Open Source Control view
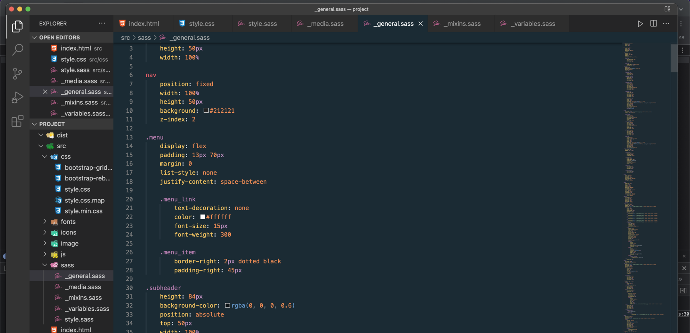This screenshot has width=690, height=333. [x=17, y=74]
